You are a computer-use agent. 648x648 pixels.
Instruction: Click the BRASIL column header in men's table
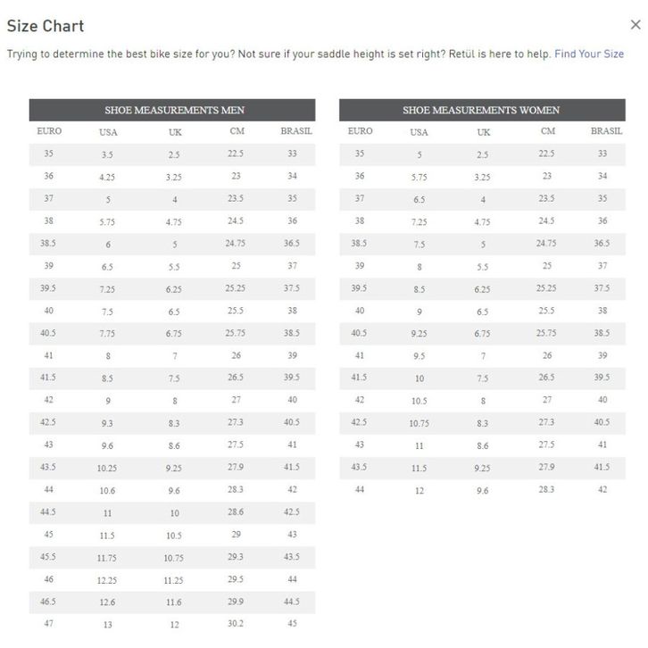pos(296,131)
